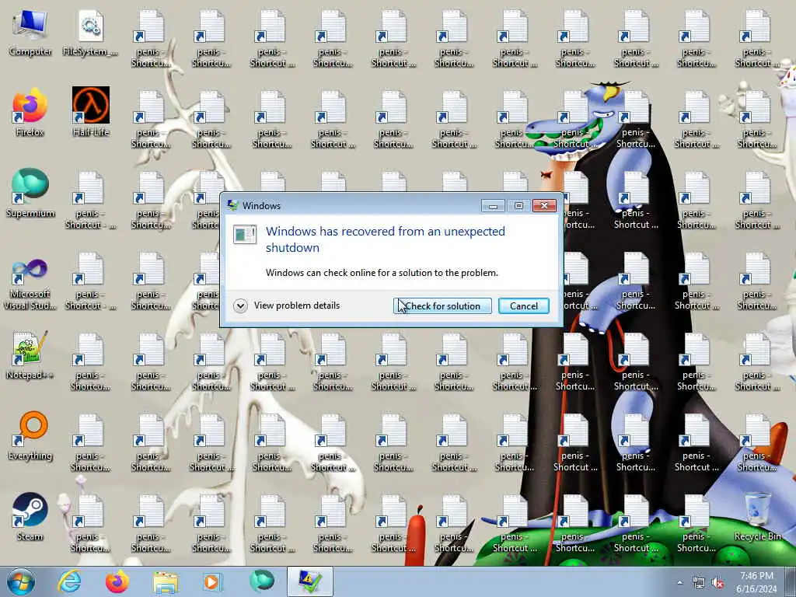The image size is (796, 597).
Task: Cancel the Windows recovery dialog
Action: 523,306
